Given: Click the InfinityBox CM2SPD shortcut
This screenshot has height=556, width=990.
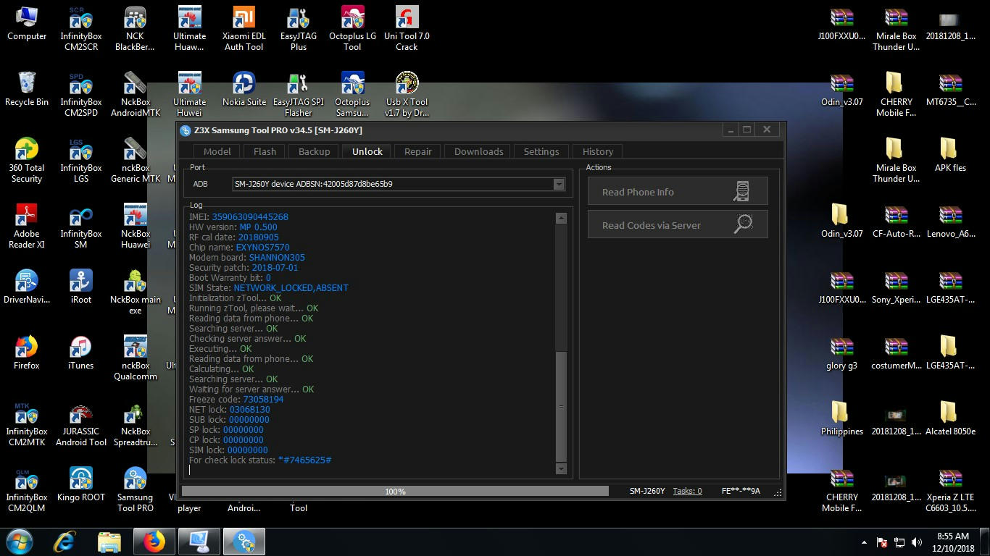Looking at the screenshot, I should 80,95.
